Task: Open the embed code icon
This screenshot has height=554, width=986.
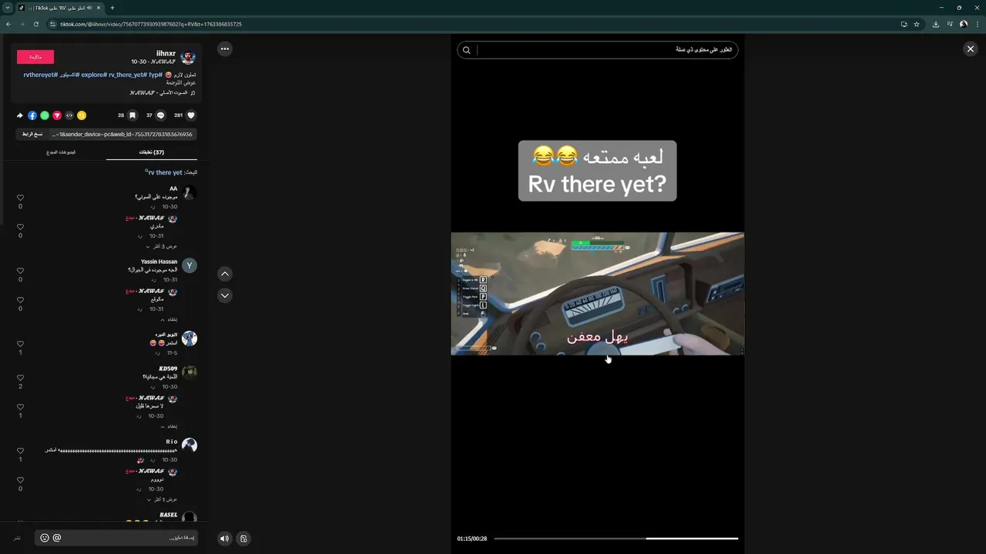Action: point(69,115)
